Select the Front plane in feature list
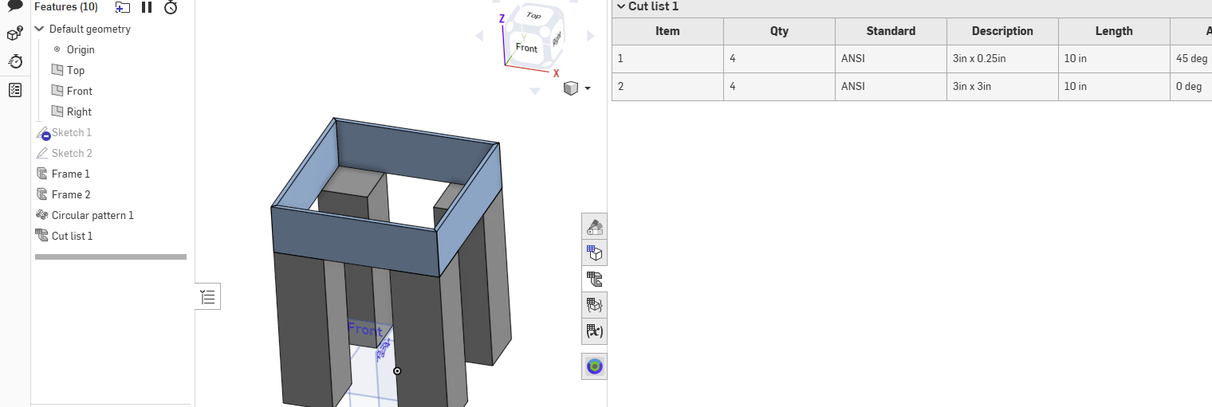1212x407 pixels. tap(80, 91)
